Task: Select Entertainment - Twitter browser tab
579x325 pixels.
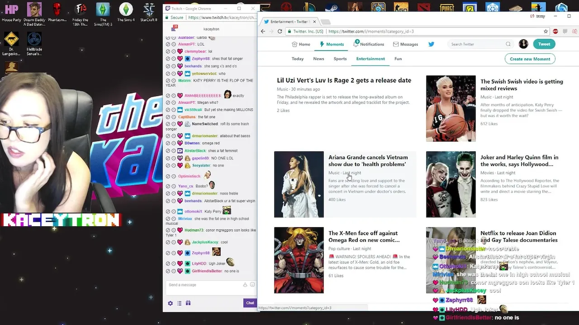Action: coord(289,22)
